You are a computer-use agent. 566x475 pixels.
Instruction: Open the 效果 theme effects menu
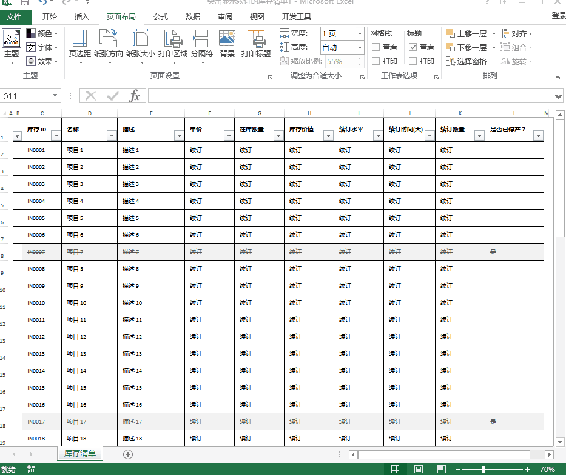42,62
